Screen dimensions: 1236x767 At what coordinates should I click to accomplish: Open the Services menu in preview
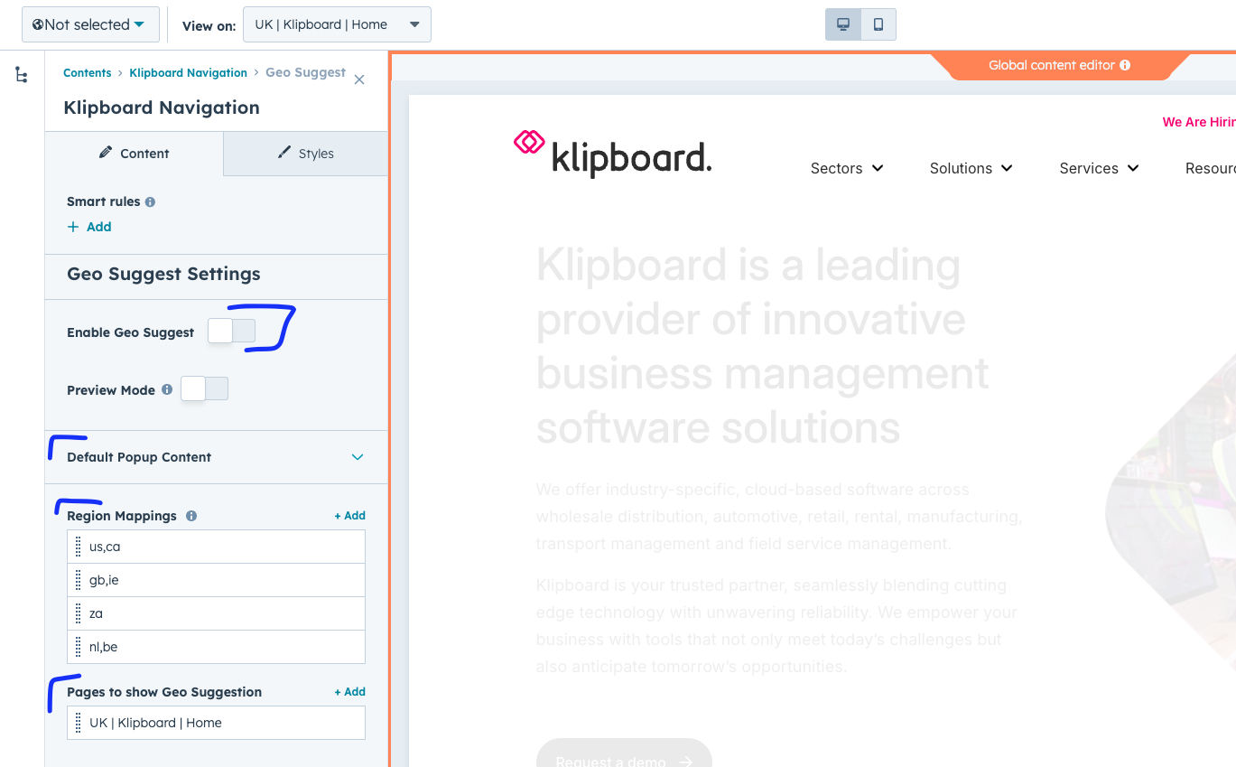(1099, 168)
